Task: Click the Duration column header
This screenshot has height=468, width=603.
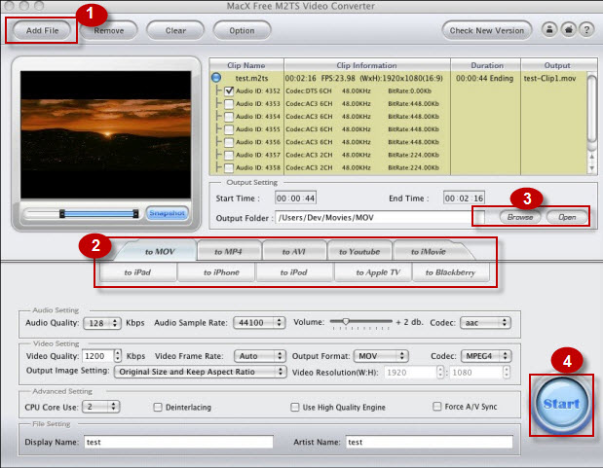Action: (x=486, y=65)
